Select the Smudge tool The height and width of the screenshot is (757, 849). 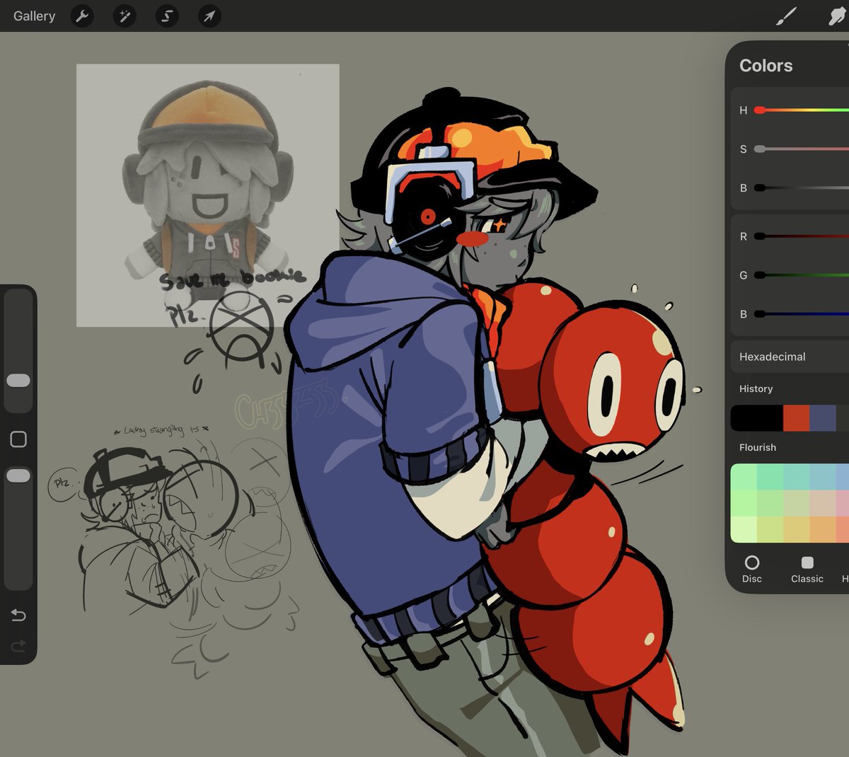click(838, 16)
